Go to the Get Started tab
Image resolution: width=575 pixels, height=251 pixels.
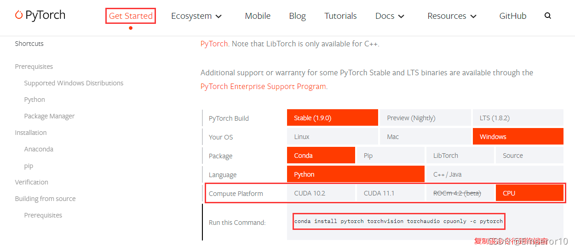click(x=131, y=16)
